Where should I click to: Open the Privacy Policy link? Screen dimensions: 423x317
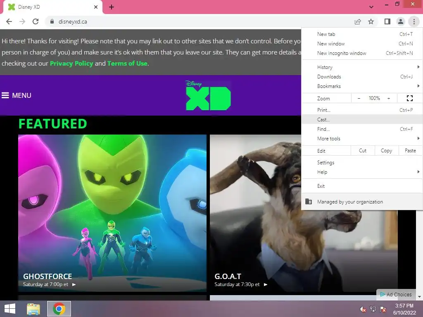tap(71, 63)
